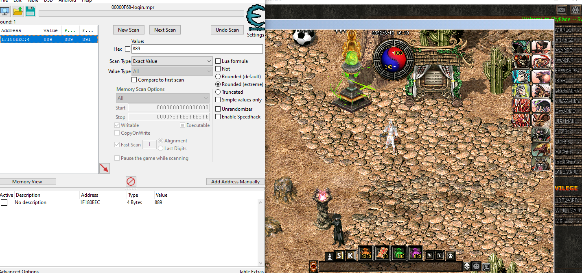Screen dimensions: 582x273
Task: Toggle Enable Speedhack checkbox
Action: [x=218, y=117]
